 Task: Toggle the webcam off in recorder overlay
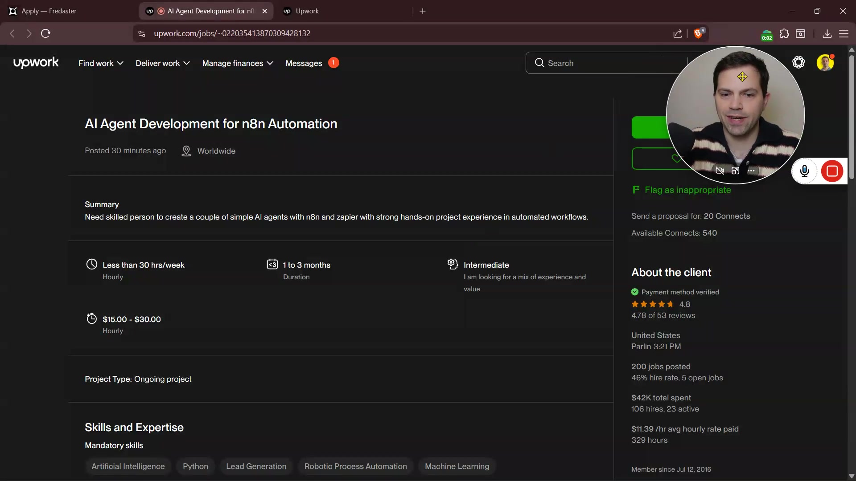(720, 171)
